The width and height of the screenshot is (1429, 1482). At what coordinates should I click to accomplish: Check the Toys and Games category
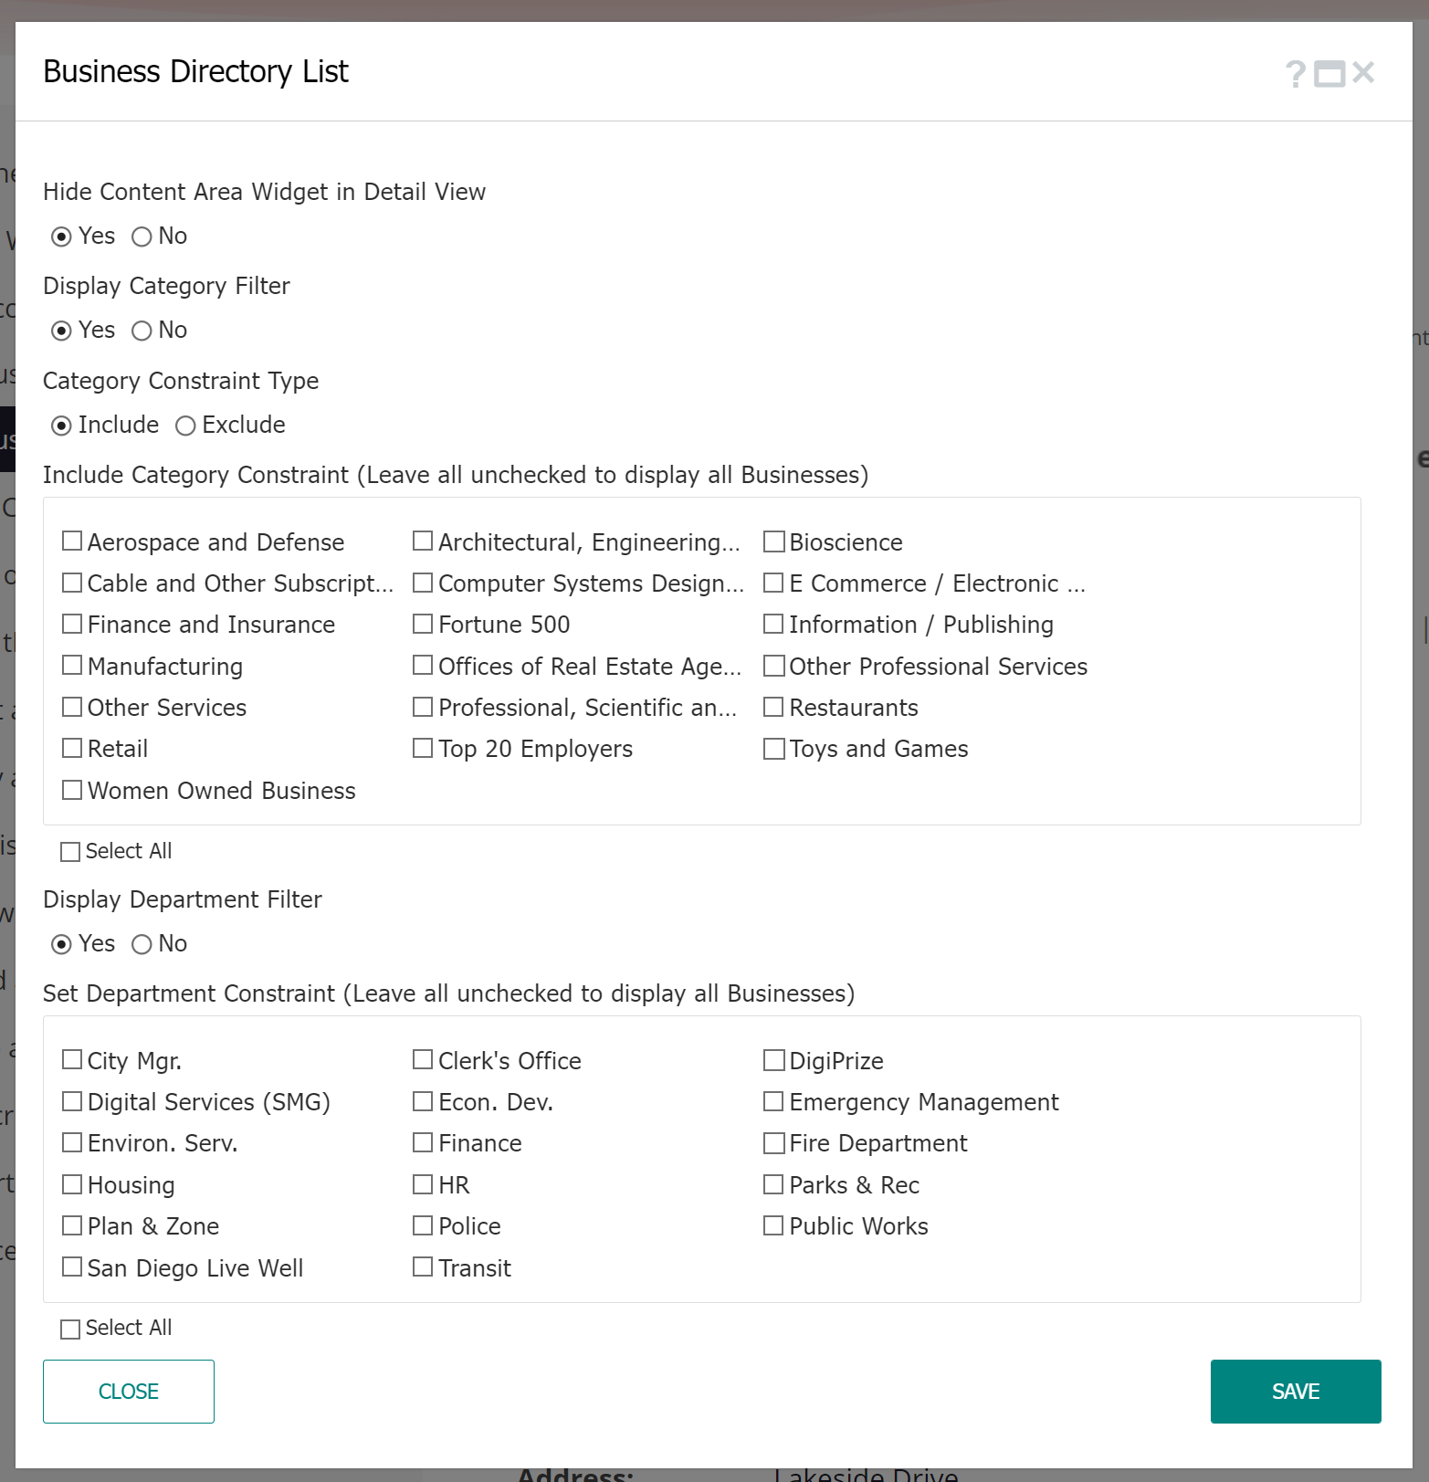pos(773,749)
